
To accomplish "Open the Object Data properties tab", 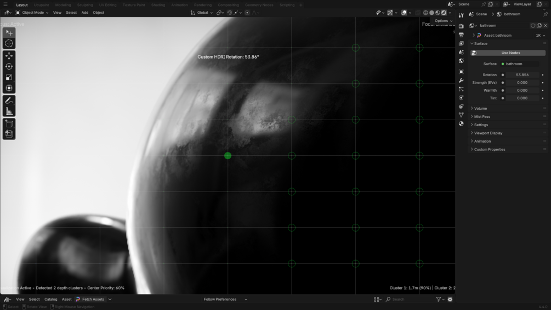I will (462, 115).
